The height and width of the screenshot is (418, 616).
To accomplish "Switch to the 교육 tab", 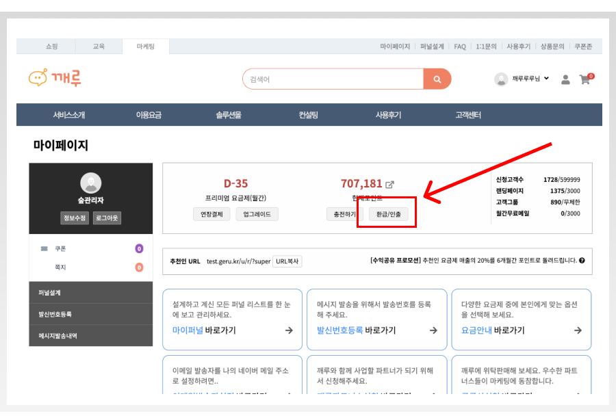I will (x=99, y=47).
